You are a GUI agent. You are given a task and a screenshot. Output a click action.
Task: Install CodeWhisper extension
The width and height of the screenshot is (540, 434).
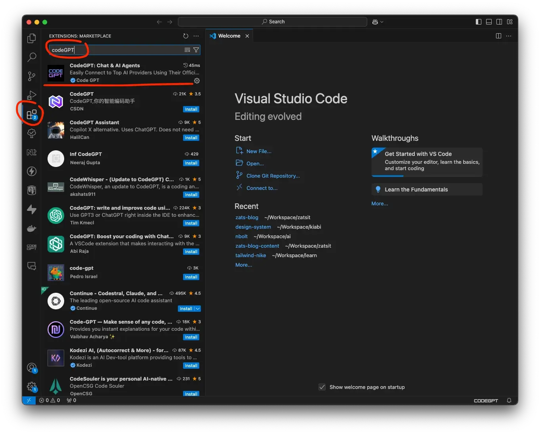[x=191, y=195]
